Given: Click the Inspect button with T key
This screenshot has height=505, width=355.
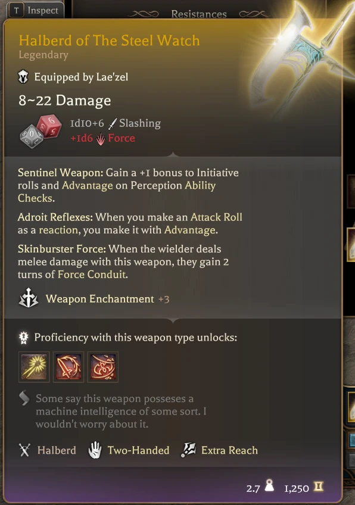Looking at the screenshot, I should 35,10.
